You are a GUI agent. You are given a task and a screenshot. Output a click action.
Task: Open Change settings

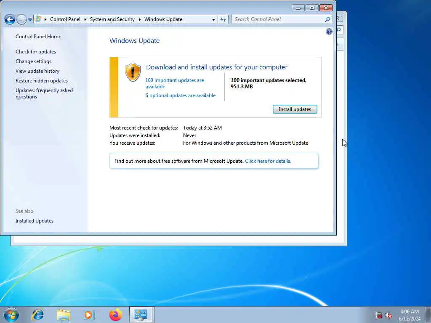point(34,61)
